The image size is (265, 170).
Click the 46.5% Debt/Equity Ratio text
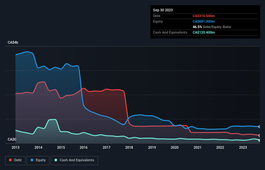click(x=212, y=27)
